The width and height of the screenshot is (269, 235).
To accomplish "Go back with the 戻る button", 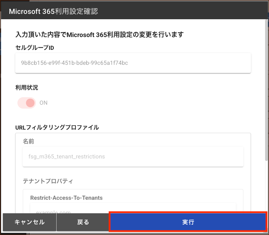I will click(x=83, y=222).
